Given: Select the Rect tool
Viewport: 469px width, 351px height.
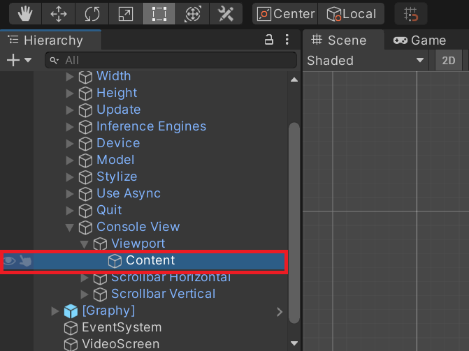Looking at the screenshot, I should pyautogui.click(x=159, y=13).
